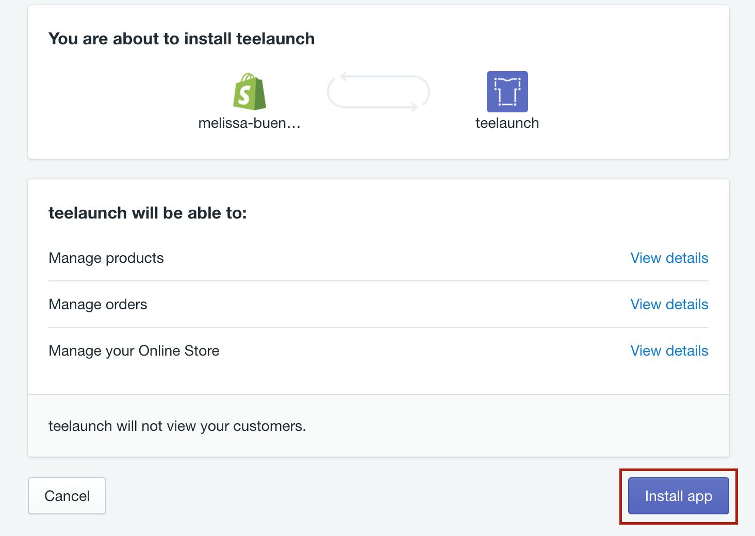Click the 'teelaunch' label under the icon
755x536 pixels.
[507, 123]
